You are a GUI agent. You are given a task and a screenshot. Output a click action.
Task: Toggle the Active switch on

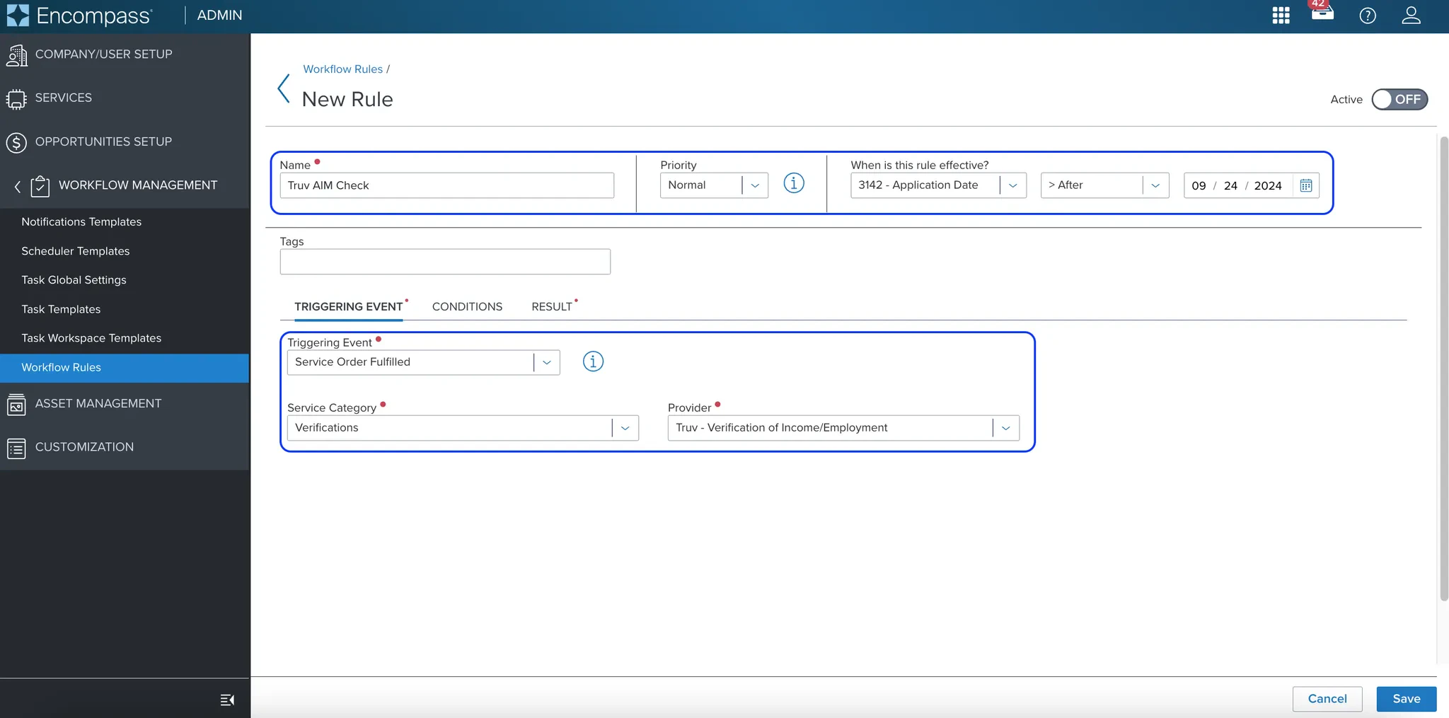coord(1399,100)
